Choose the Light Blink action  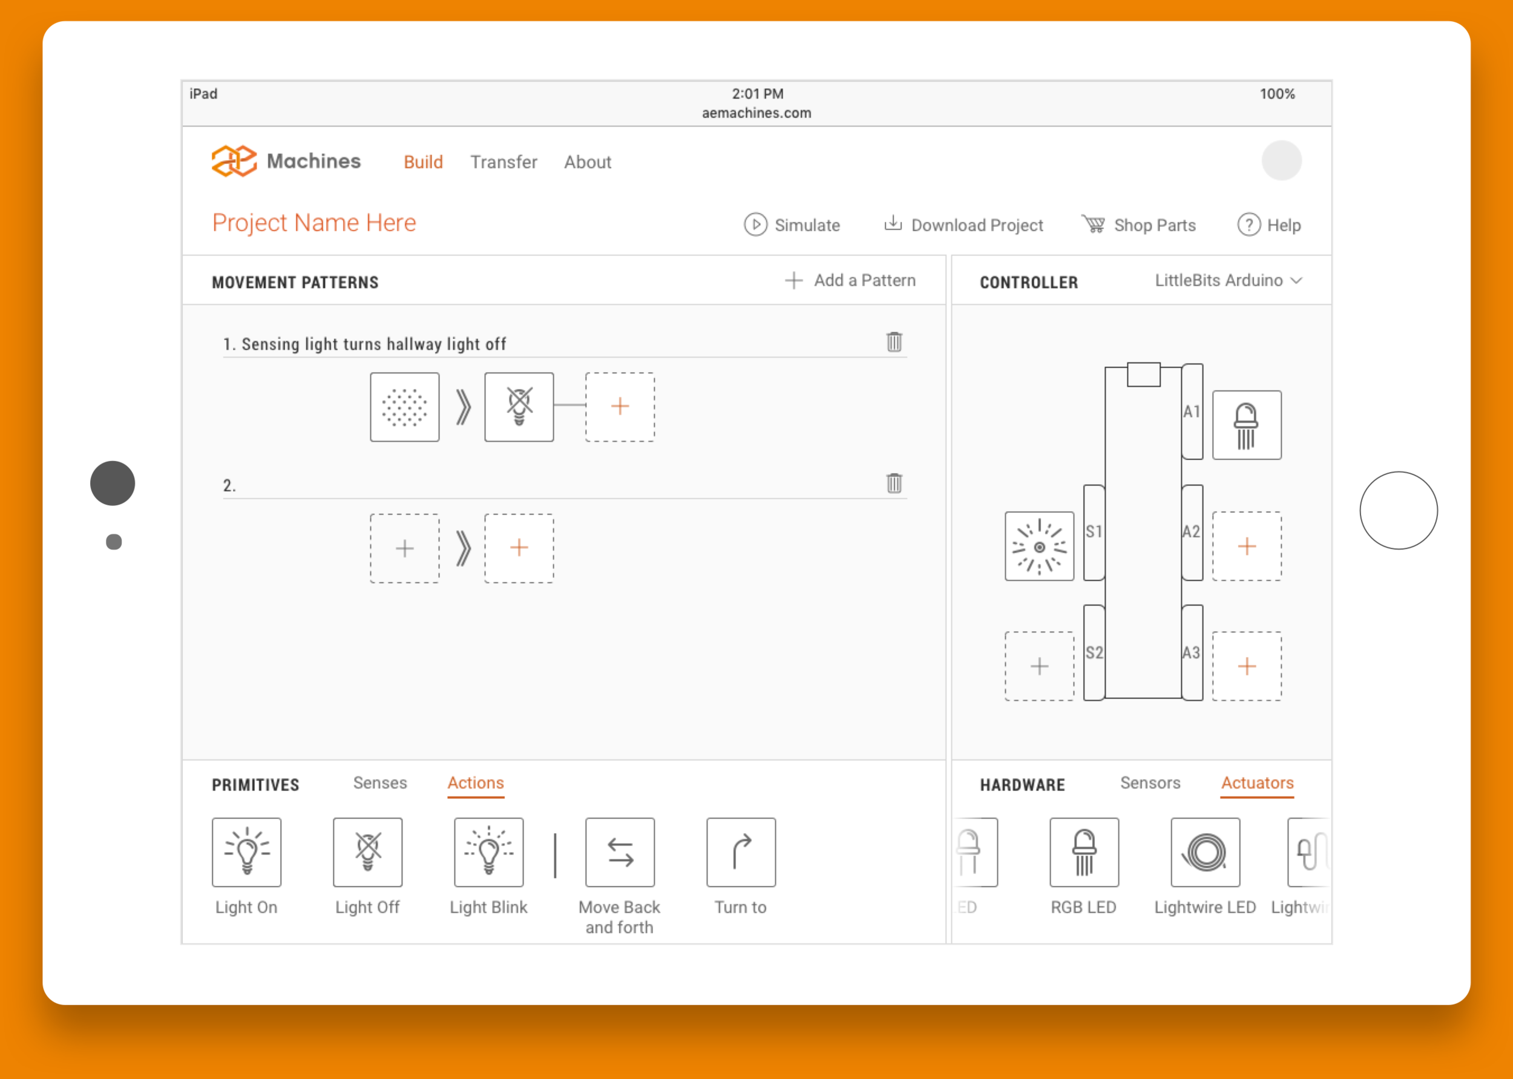pos(488,852)
